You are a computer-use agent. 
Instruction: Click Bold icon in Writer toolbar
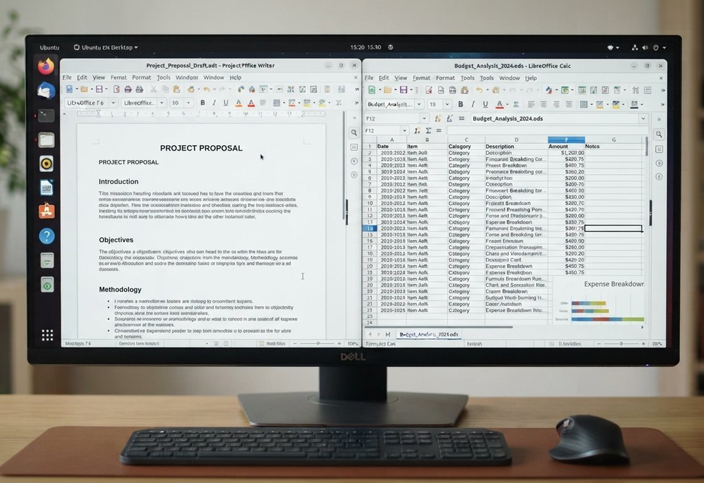click(203, 103)
